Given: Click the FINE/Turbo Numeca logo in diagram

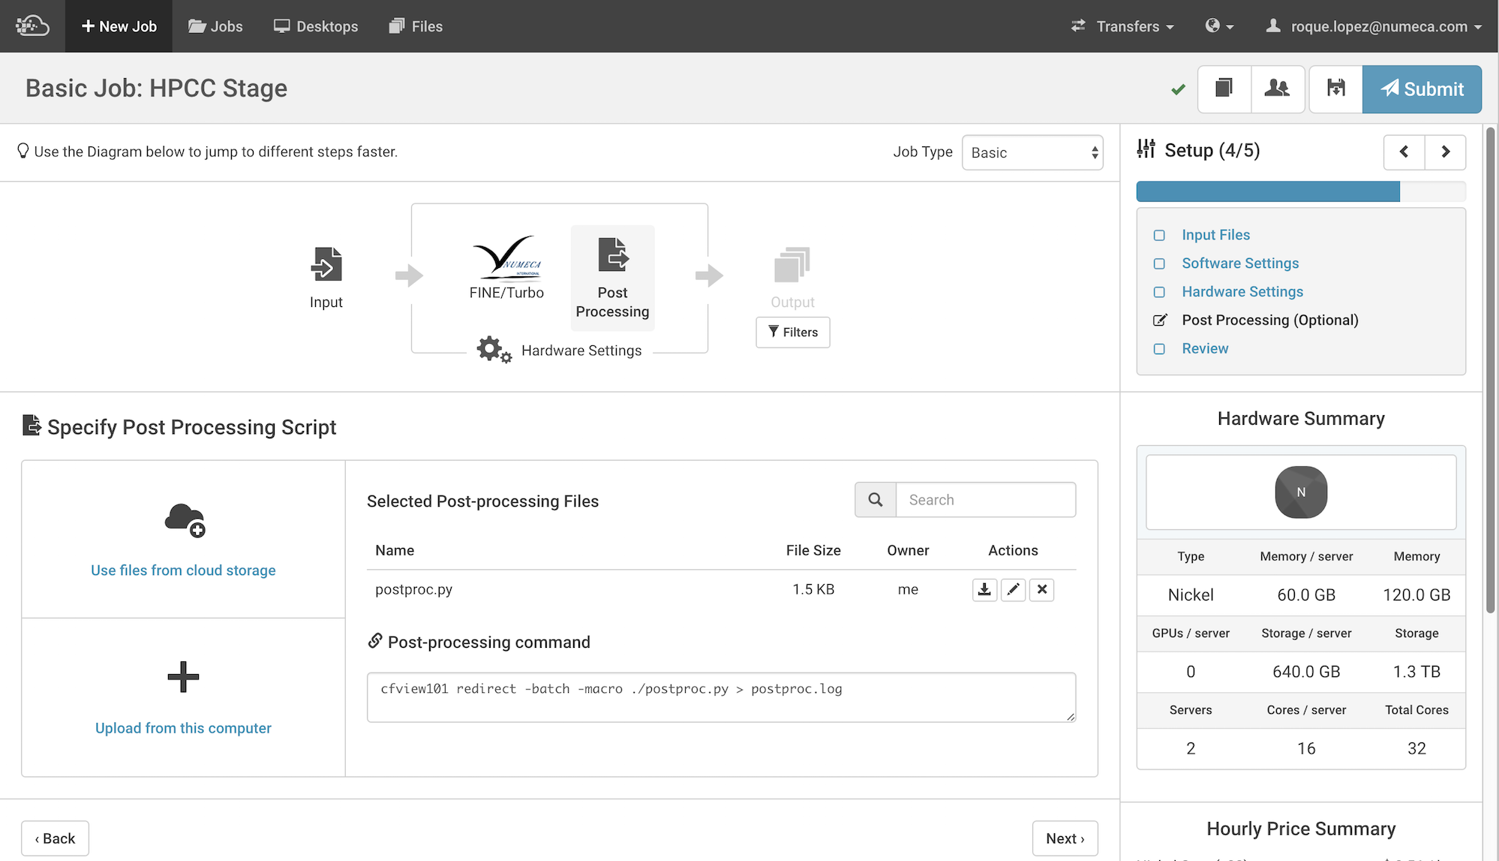Looking at the screenshot, I should tap(507, 257).
